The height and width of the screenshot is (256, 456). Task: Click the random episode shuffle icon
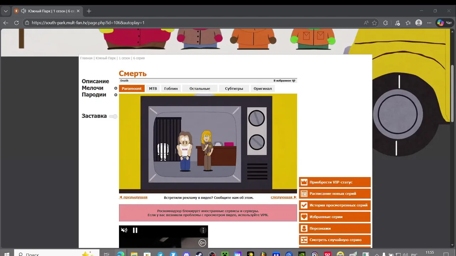tap(304, 240)
